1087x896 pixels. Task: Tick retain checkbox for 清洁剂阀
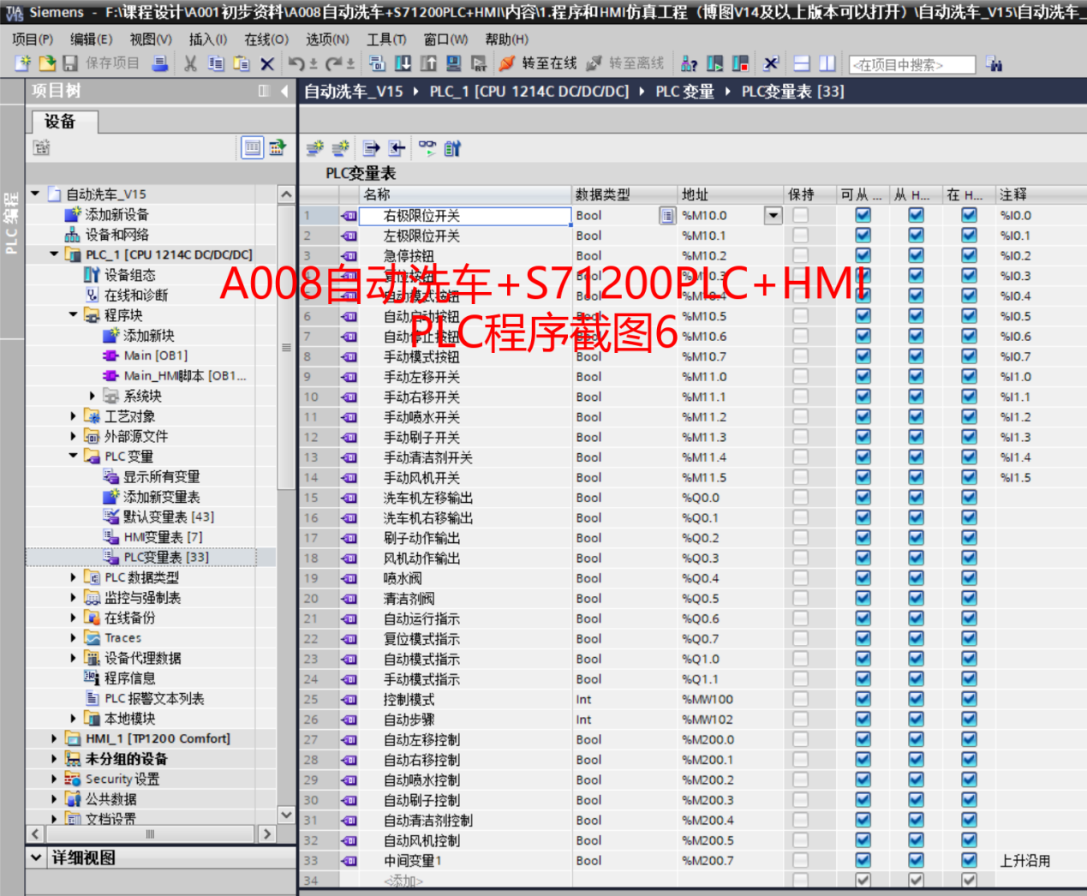click(800, 598)
